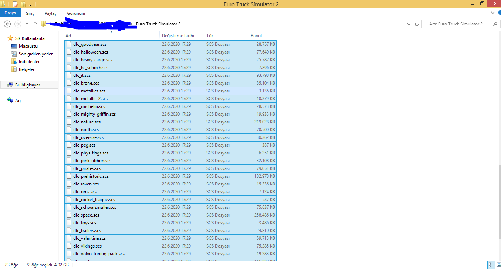
Task: Click the file icon of dlc_heavy_cargo.scs
Action: pyautogui.click(x=69, y=60)
